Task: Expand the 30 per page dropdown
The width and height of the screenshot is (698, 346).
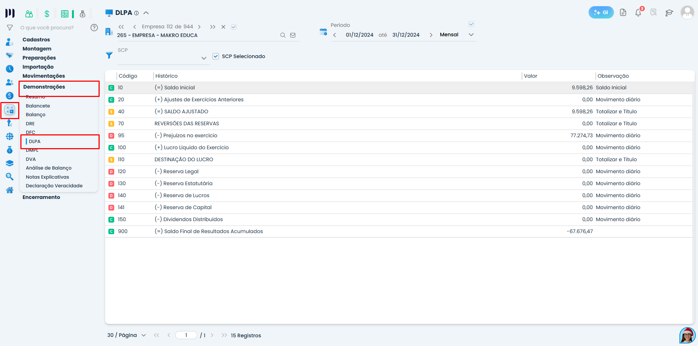Action: point(144,335)
